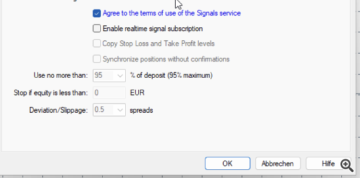The width and height of the screenshot is (360, 178).
Task: Cancel using the Abbrechen button
Action: (278, 163)
